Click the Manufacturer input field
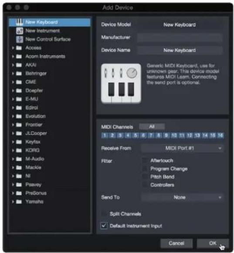The width and height of the screenshot is (234, 253). pos(180,37)
